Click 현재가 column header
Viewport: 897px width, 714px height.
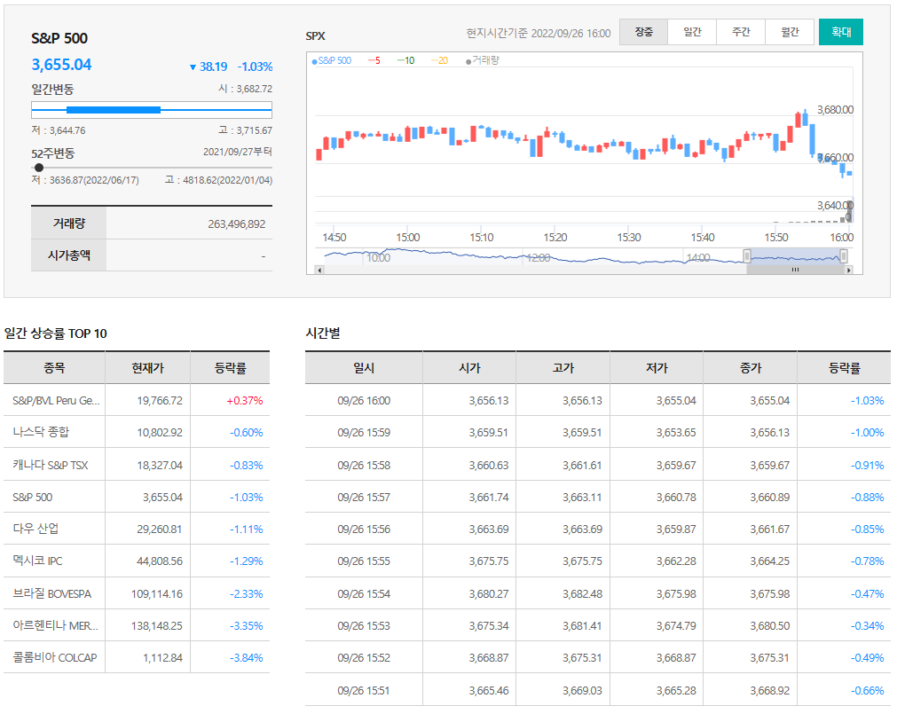pyautogui.click(x=147, y=368)
